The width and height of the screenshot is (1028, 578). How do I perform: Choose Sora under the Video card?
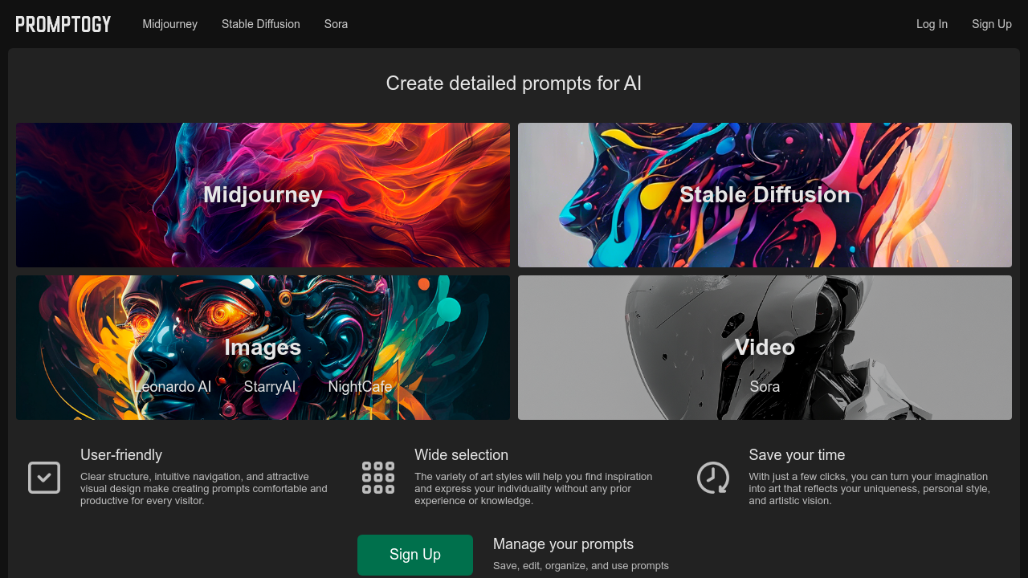(x=765, y=387)
